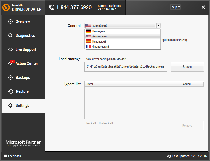Click the US flag in the list
210x161 pixels.
(x=88, y=36)
